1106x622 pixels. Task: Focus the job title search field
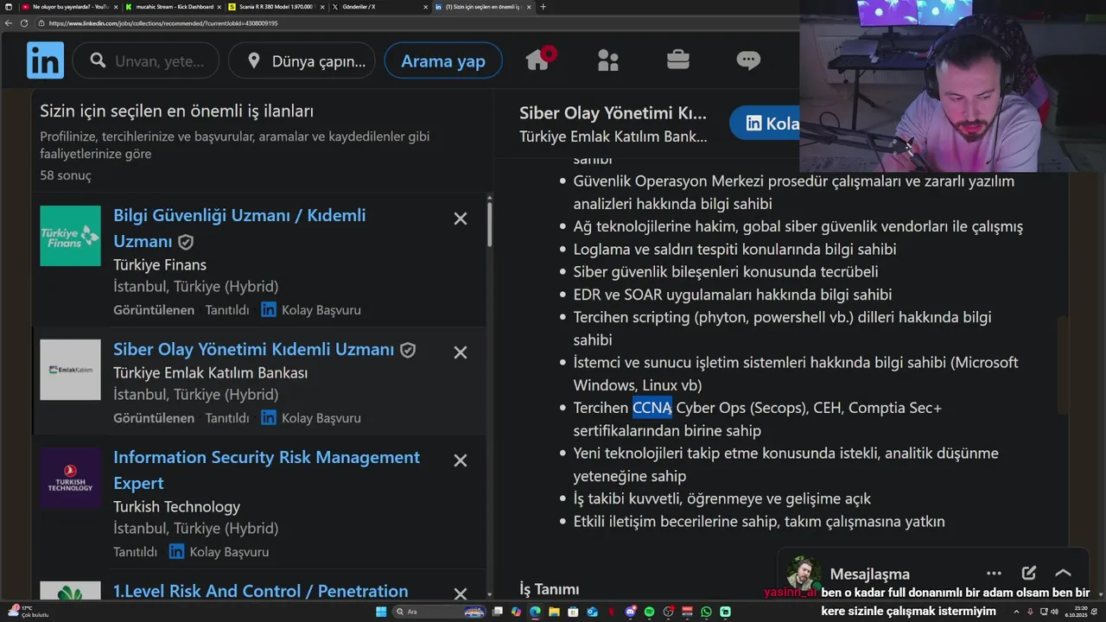(146, 60)
